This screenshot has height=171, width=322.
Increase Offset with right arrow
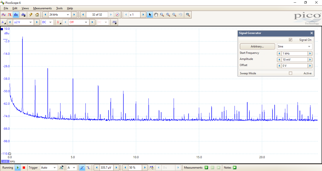coord(310,66)
